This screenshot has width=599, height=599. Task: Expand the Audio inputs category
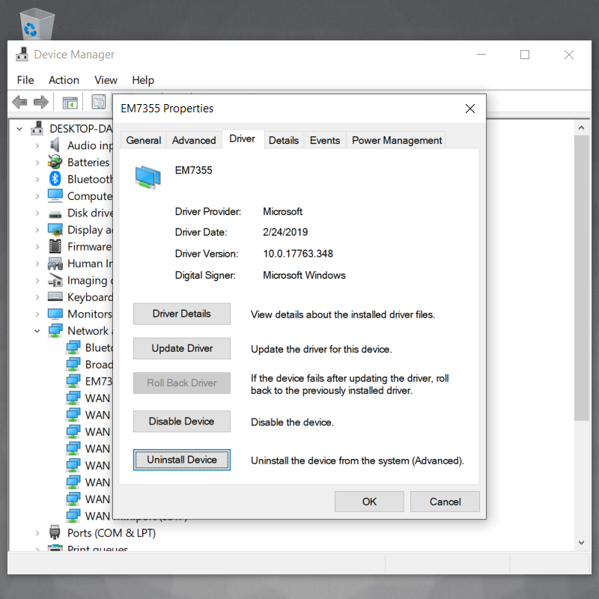click(x=37, y=145)
